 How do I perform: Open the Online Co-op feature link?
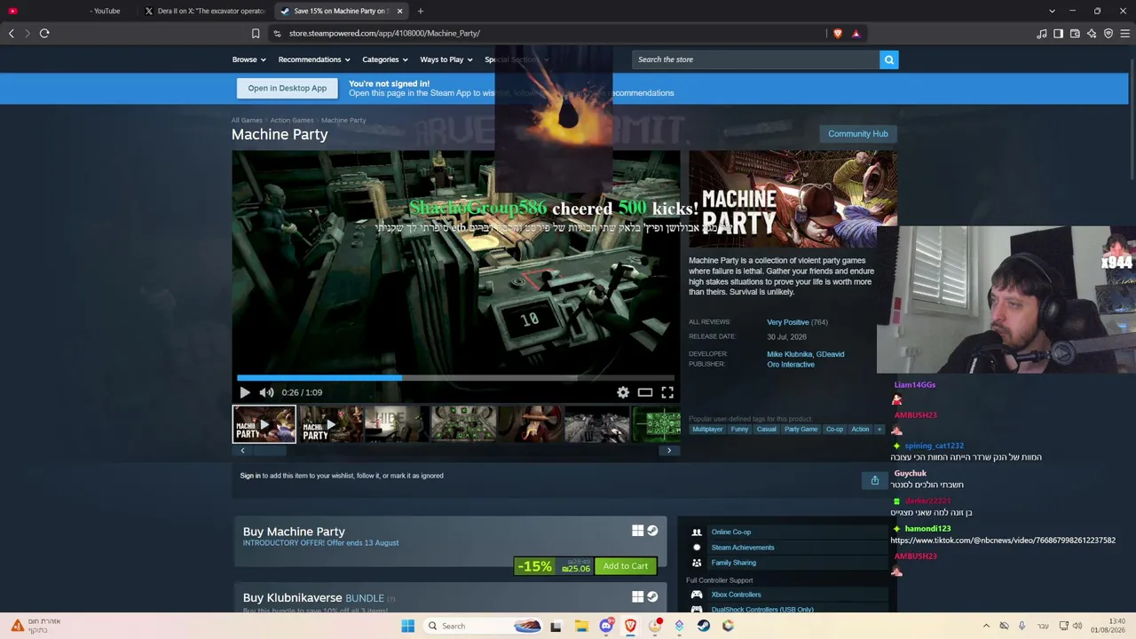(x=731, y=532)
